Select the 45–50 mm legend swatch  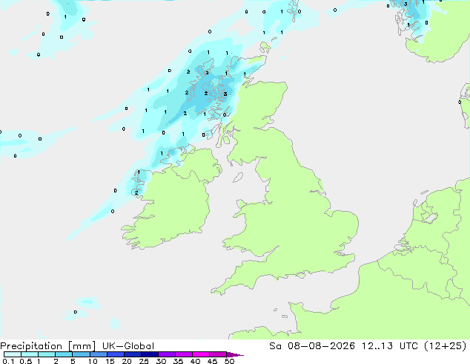218,354
